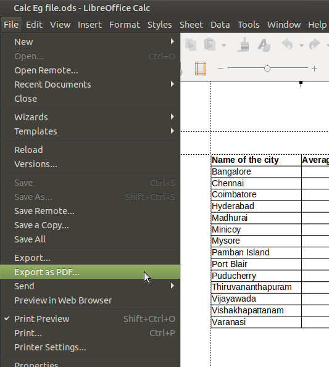Click the margin marker above the page
This screenshot has width=329, height=367.
click(301, 83)
